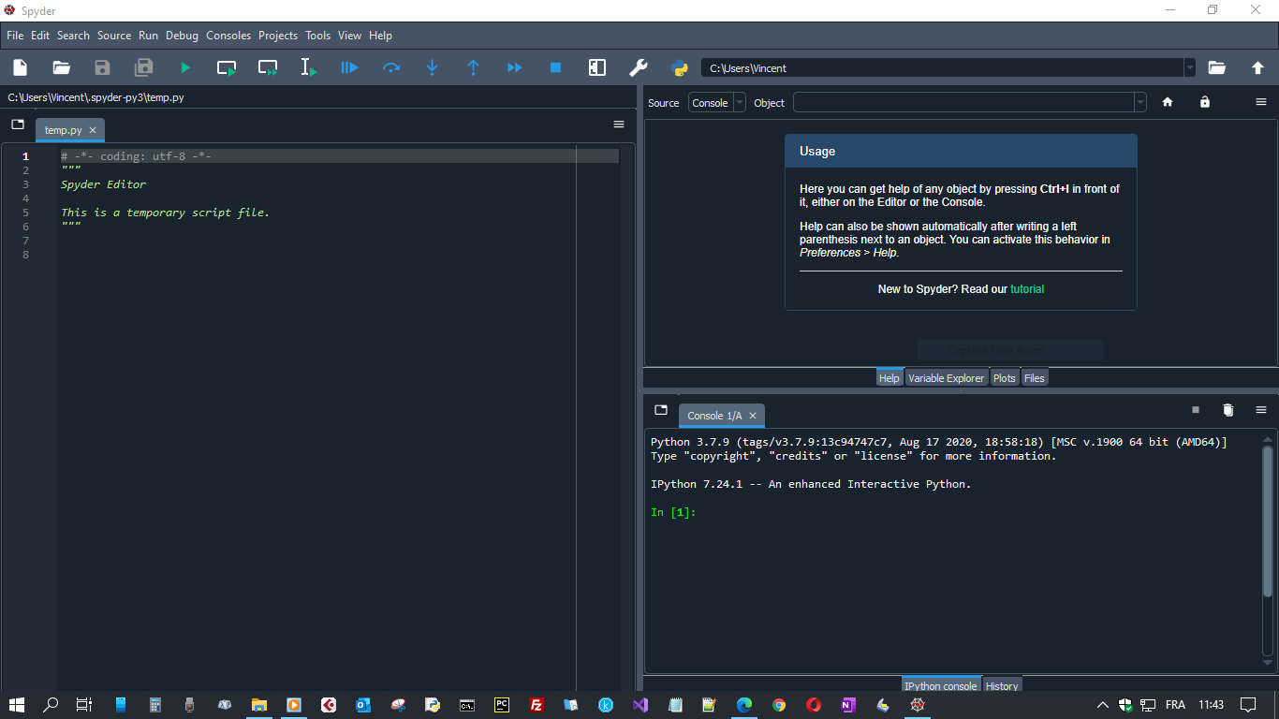The image size is (1279, 719).
Task: Start debugging the file
Action: tap(349, 67)
